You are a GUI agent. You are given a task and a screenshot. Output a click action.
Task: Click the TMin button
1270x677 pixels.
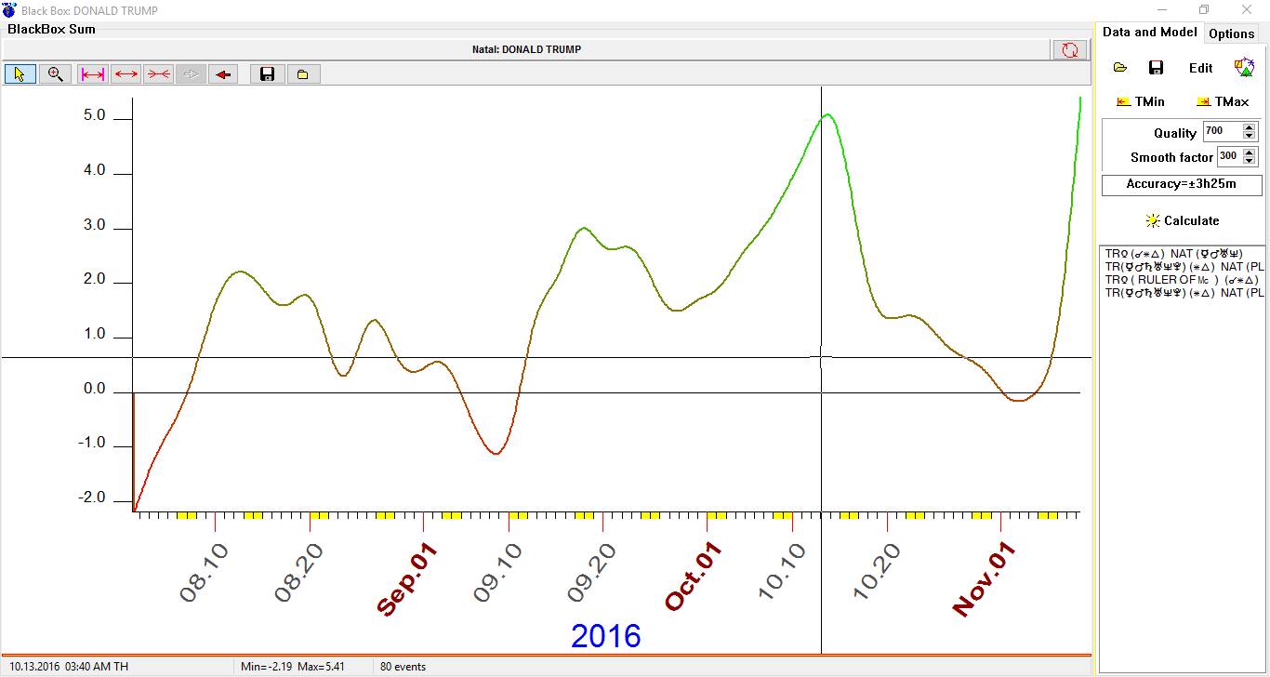(x=1141, y=101)
